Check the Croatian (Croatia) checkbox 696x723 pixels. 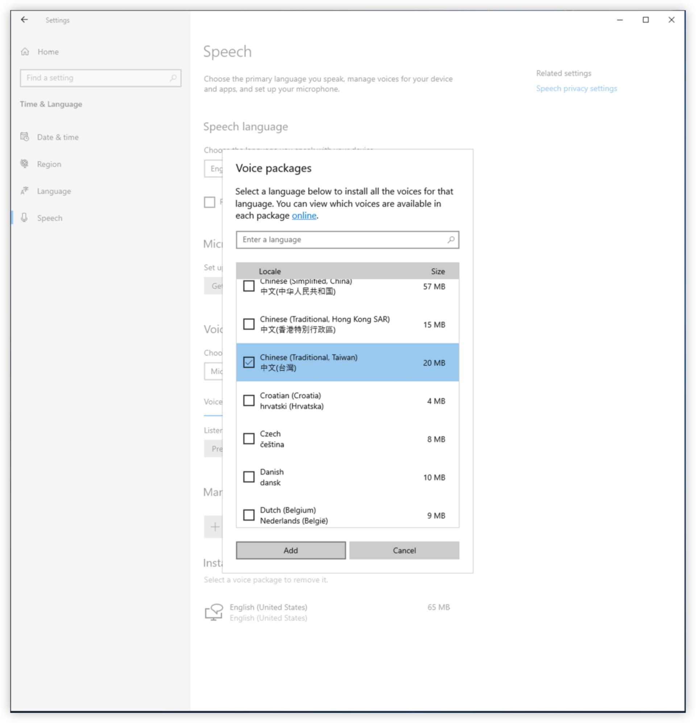pyautogui.click(x=249, y=401)
